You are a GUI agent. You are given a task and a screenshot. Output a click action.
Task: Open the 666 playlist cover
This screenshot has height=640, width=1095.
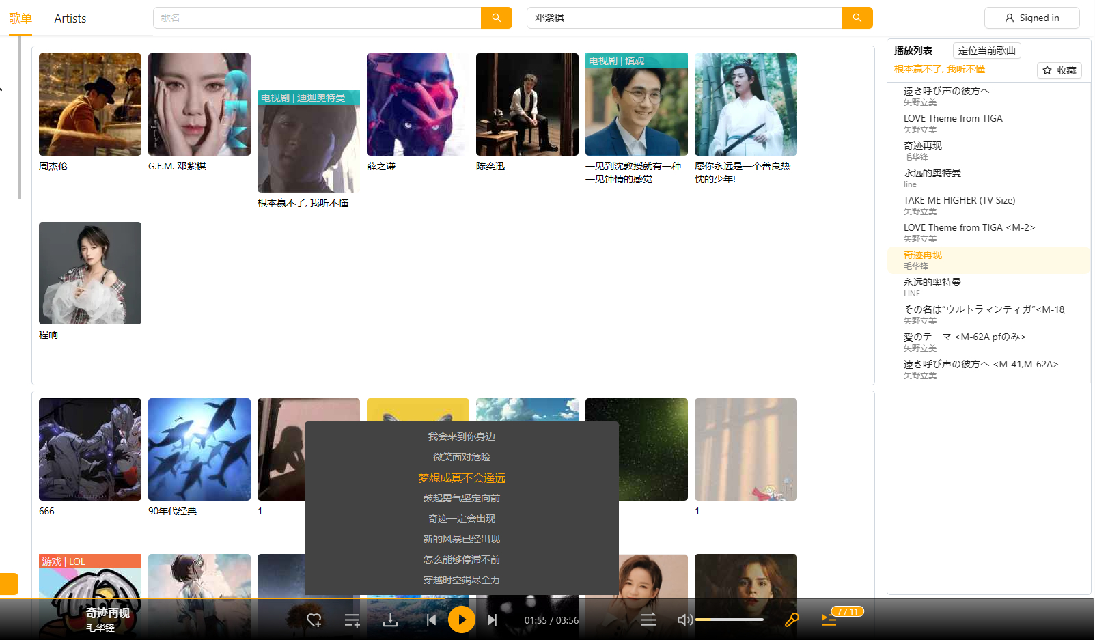[x=90, y=449]
